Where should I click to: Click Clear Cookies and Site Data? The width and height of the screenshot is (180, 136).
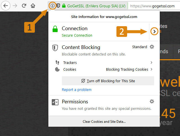coord(104,122)
